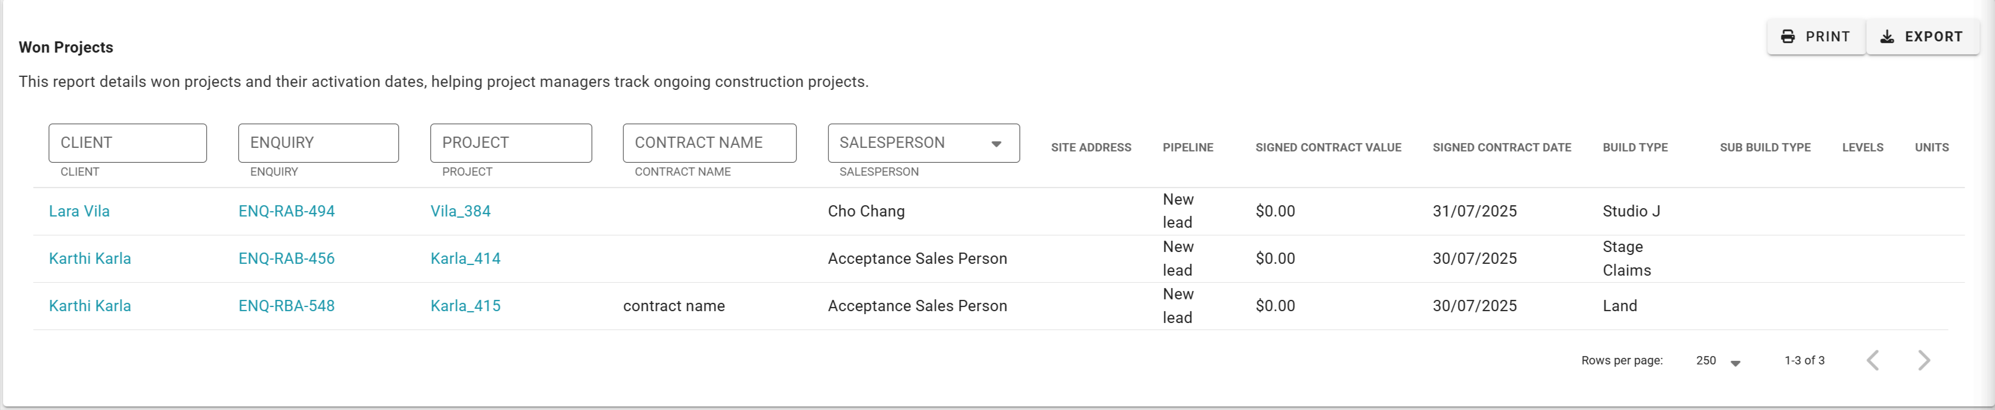Focus the Contract Name filter field
The width and height of the screenshot is (1995, 410).
point(709,143)
